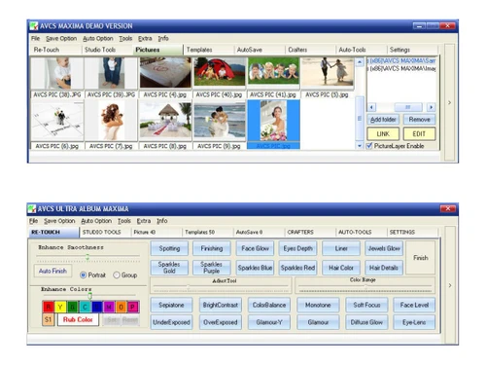The width and height of the screenshot is (486, 365).
Task: Click the yellow EDIT button
Action: pyautogui.click(x=419, y=134)
